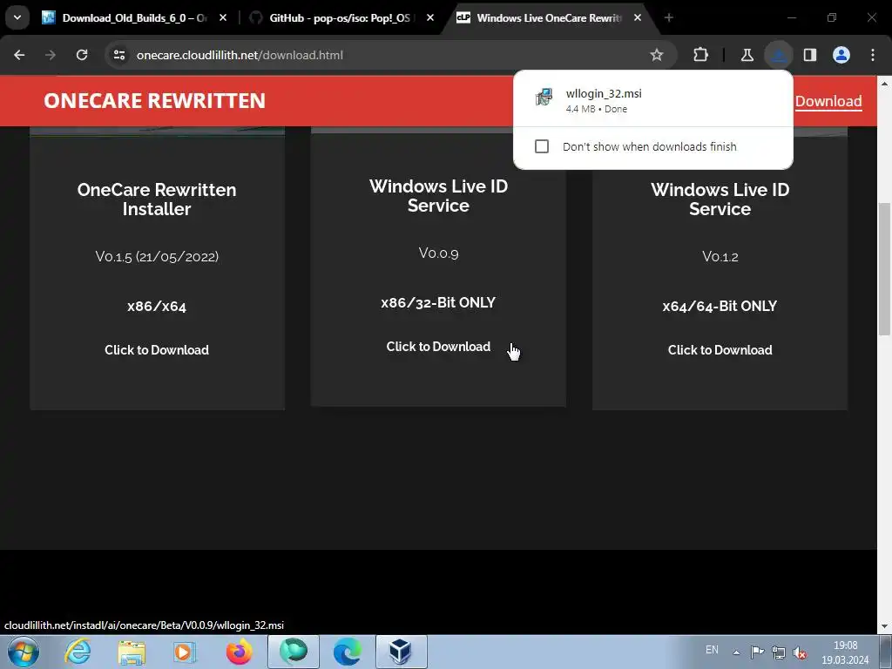Open the Windows Start menu
Image resolution: width=892 pixels, height=669 pixels.
pos(23,652)
